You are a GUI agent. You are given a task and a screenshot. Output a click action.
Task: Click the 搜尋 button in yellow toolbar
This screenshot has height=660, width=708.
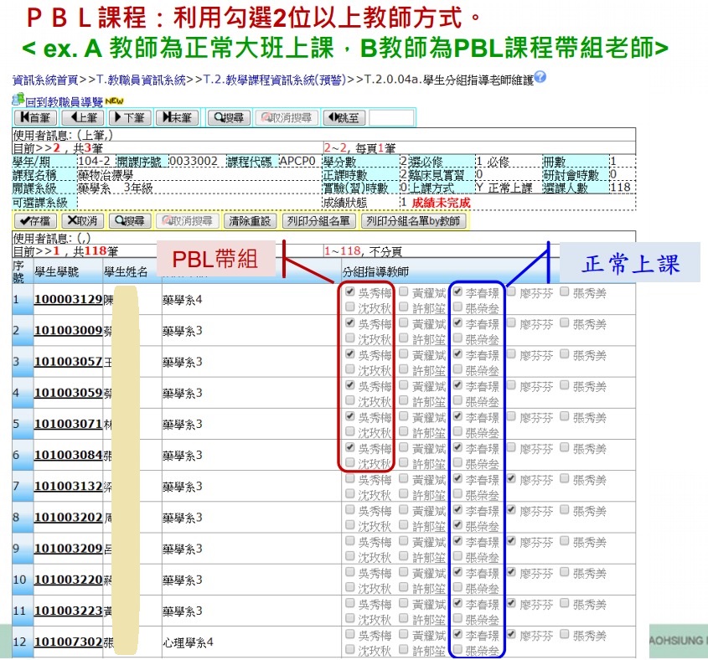pyautogui.click(x=130, y=221)
